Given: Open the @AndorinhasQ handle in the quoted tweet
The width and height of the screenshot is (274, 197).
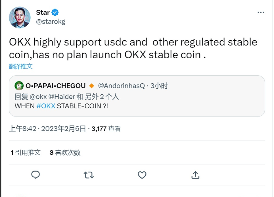Looking at the screenshot, I should click(x=121, y=86).
